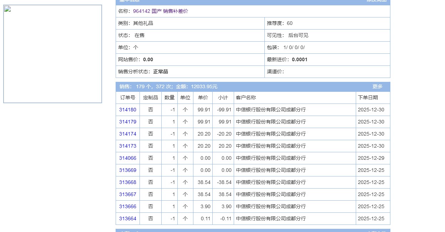Click the 小计 column header
Viewport: 445px width, 232px height.
pos(223,97)
